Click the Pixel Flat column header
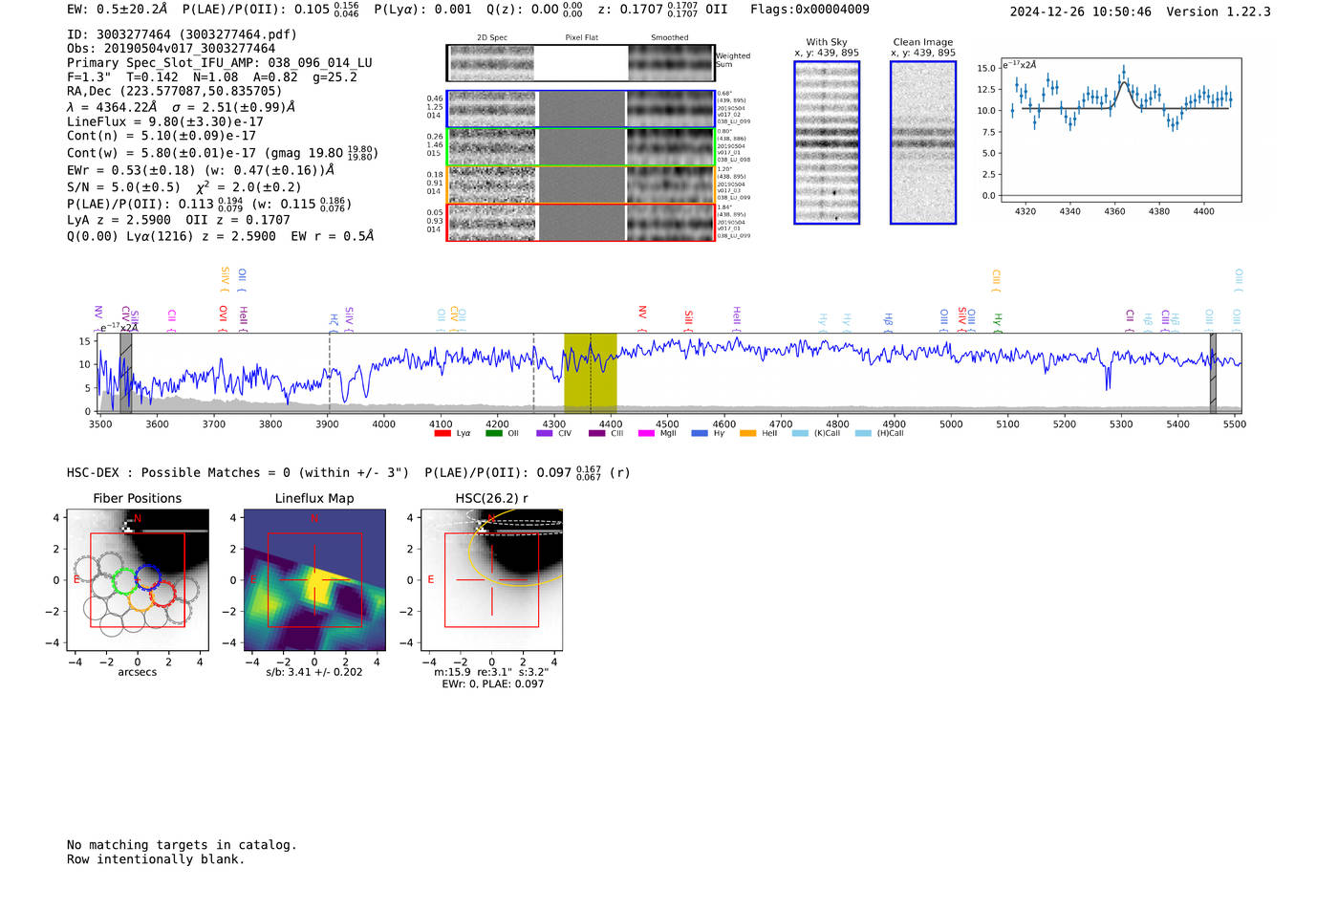 click(x=582, y=37)
